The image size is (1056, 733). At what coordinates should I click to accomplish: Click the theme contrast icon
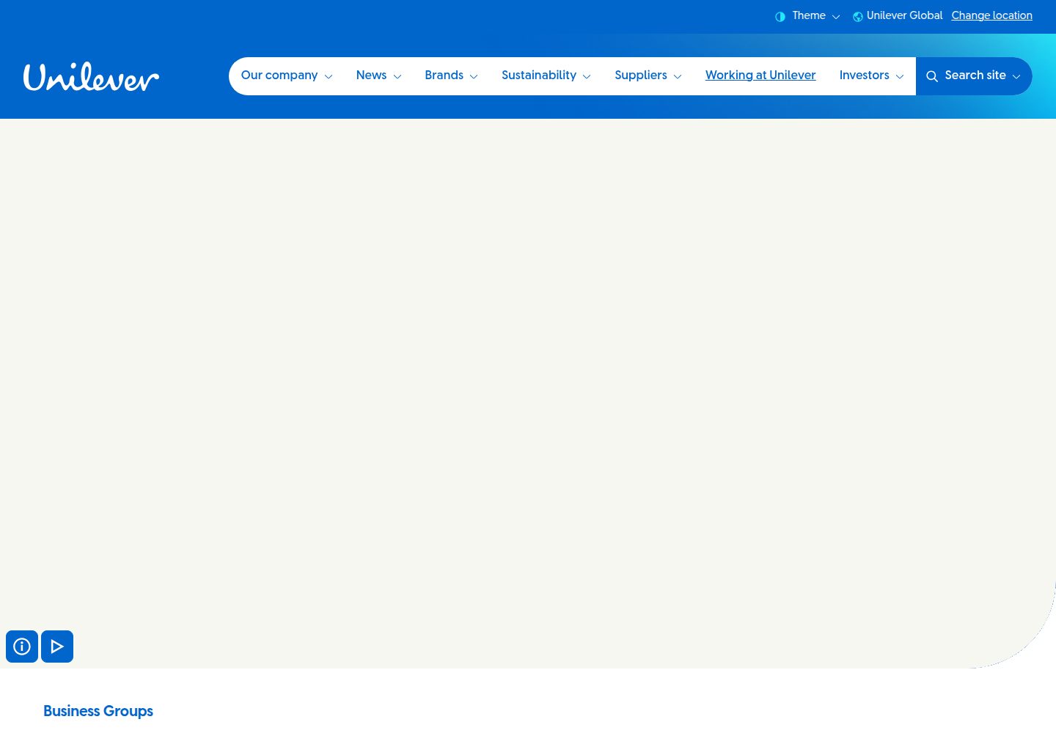(x=780, y=16)
